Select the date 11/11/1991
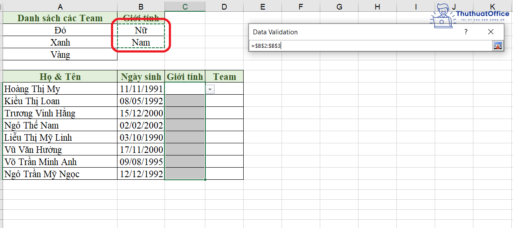513x228 pixels. tap(141, 89)
